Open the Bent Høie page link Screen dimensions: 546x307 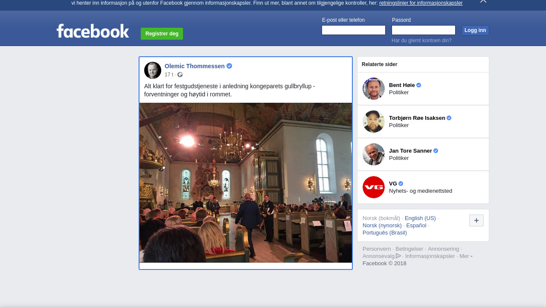(x=402, y=85)
